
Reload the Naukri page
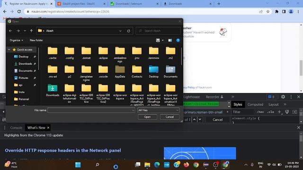[x=19, y=11]
